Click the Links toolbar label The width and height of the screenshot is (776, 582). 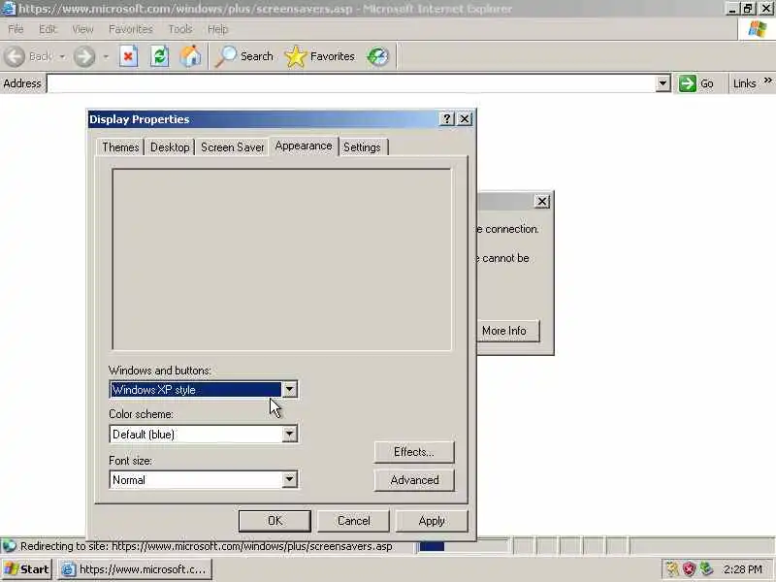[744, 83]
